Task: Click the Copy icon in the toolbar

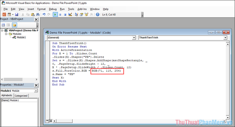Action: [x=28, y=14]
